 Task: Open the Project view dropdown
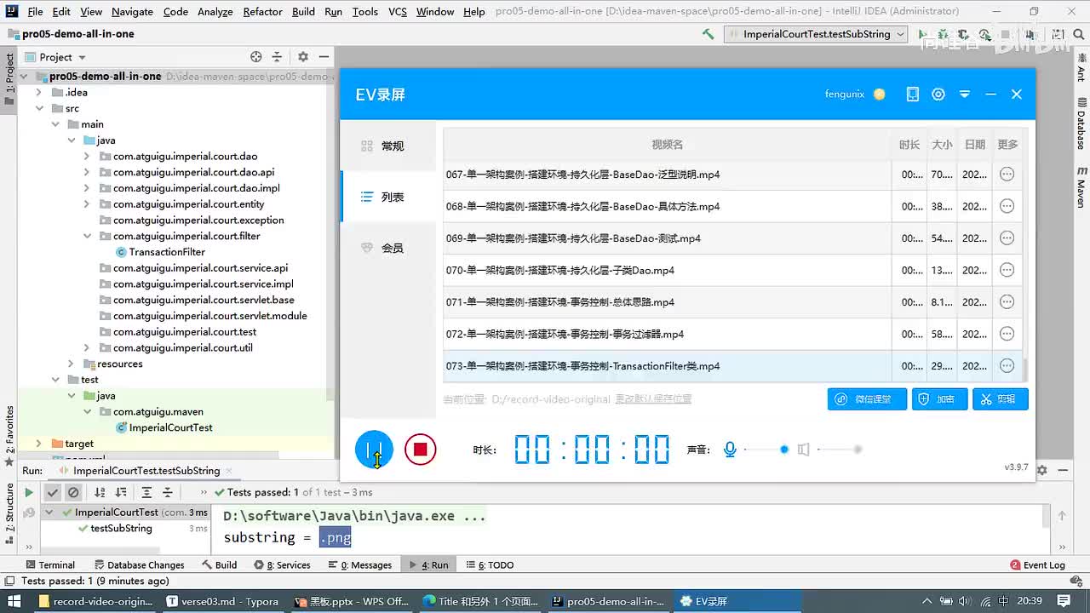pos(56,57)
